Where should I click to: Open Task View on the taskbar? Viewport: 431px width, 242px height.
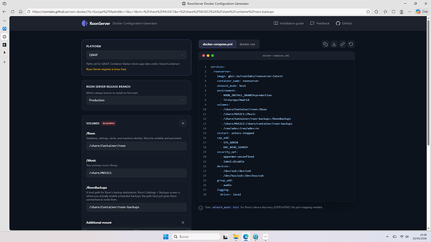coord(225,236)
